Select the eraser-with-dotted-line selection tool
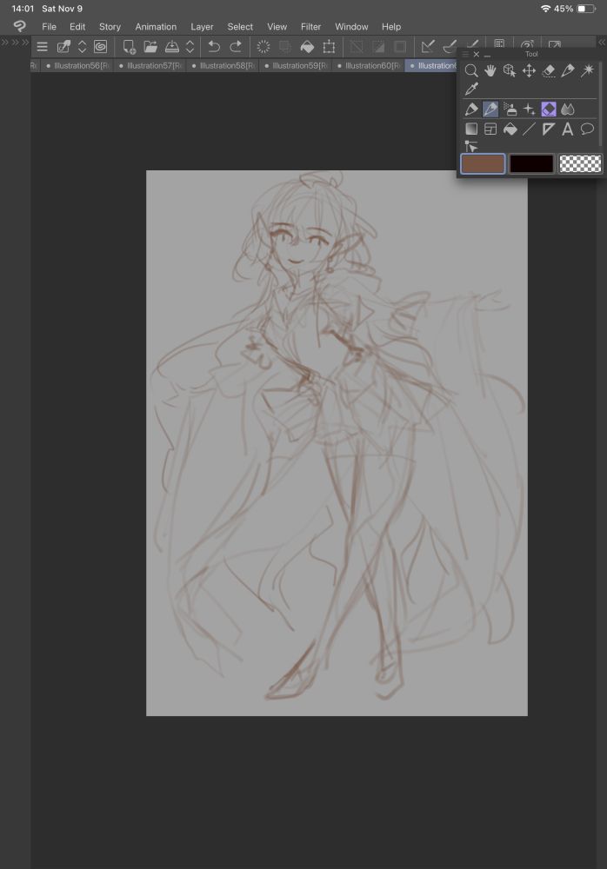Screen dimensions: 607x869 [x=548, y=70]
